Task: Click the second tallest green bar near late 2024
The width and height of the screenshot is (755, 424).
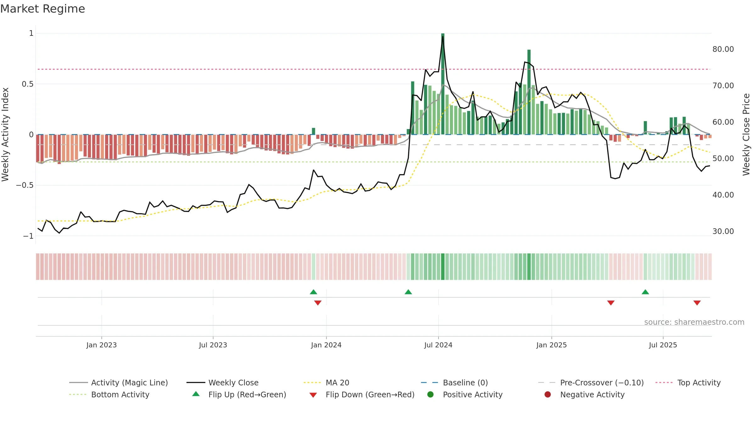Action: click(529, 92)
